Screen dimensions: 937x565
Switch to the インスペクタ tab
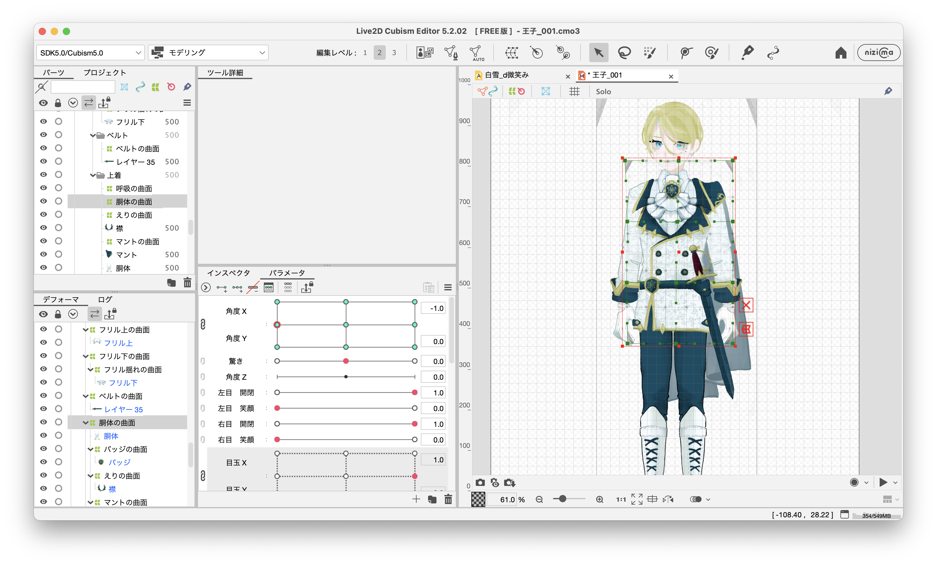tap(228, 273)
